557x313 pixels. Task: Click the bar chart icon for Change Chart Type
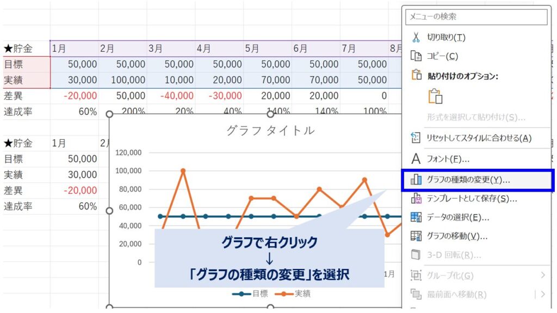point(416,180)
